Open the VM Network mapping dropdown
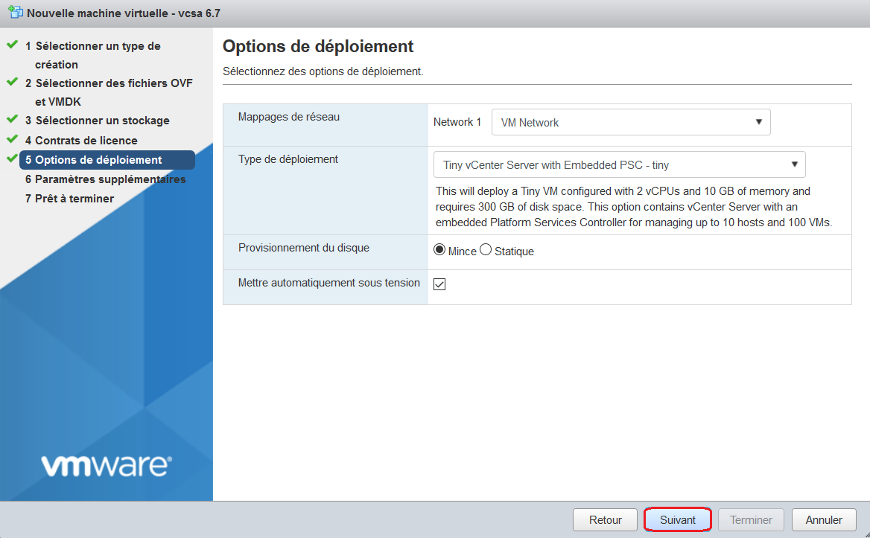Image resolution: width=870 pixels, height=538 pixels. [x=631, y=123]
